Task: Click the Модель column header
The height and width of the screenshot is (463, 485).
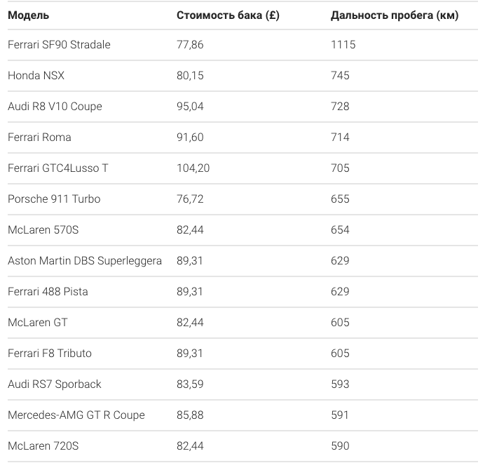Action: tap(28, 15)
